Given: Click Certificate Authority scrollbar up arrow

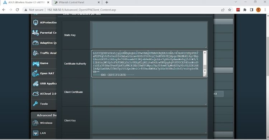Looking at the screenshot, I should [205, 53].
